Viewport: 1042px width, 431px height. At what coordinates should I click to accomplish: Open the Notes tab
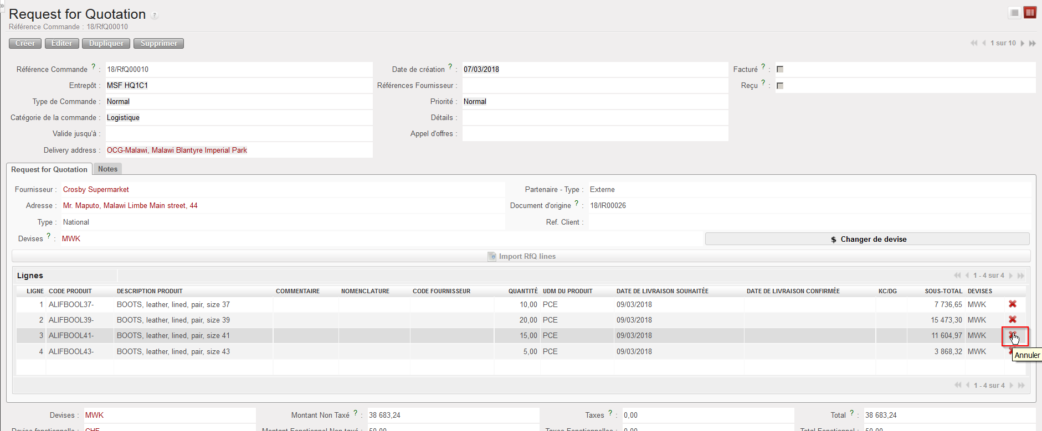point(107,169)
